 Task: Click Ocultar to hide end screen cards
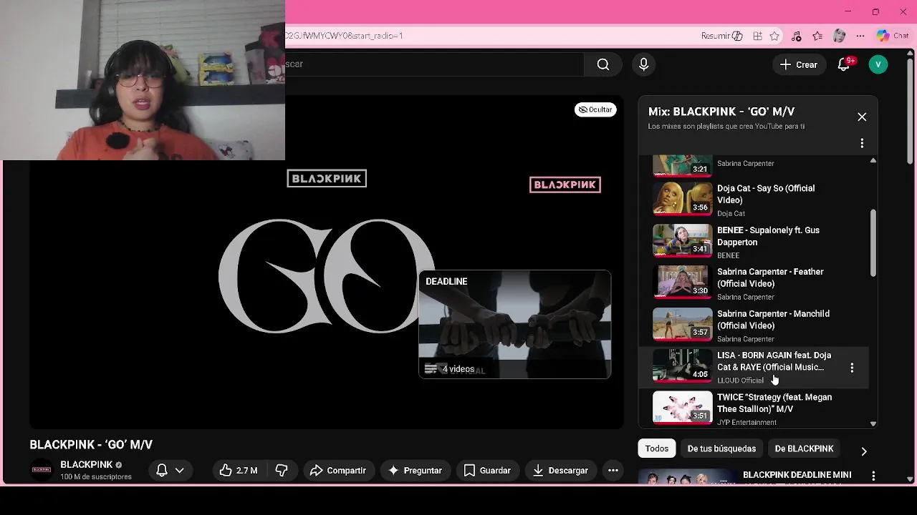coord(595,109)
